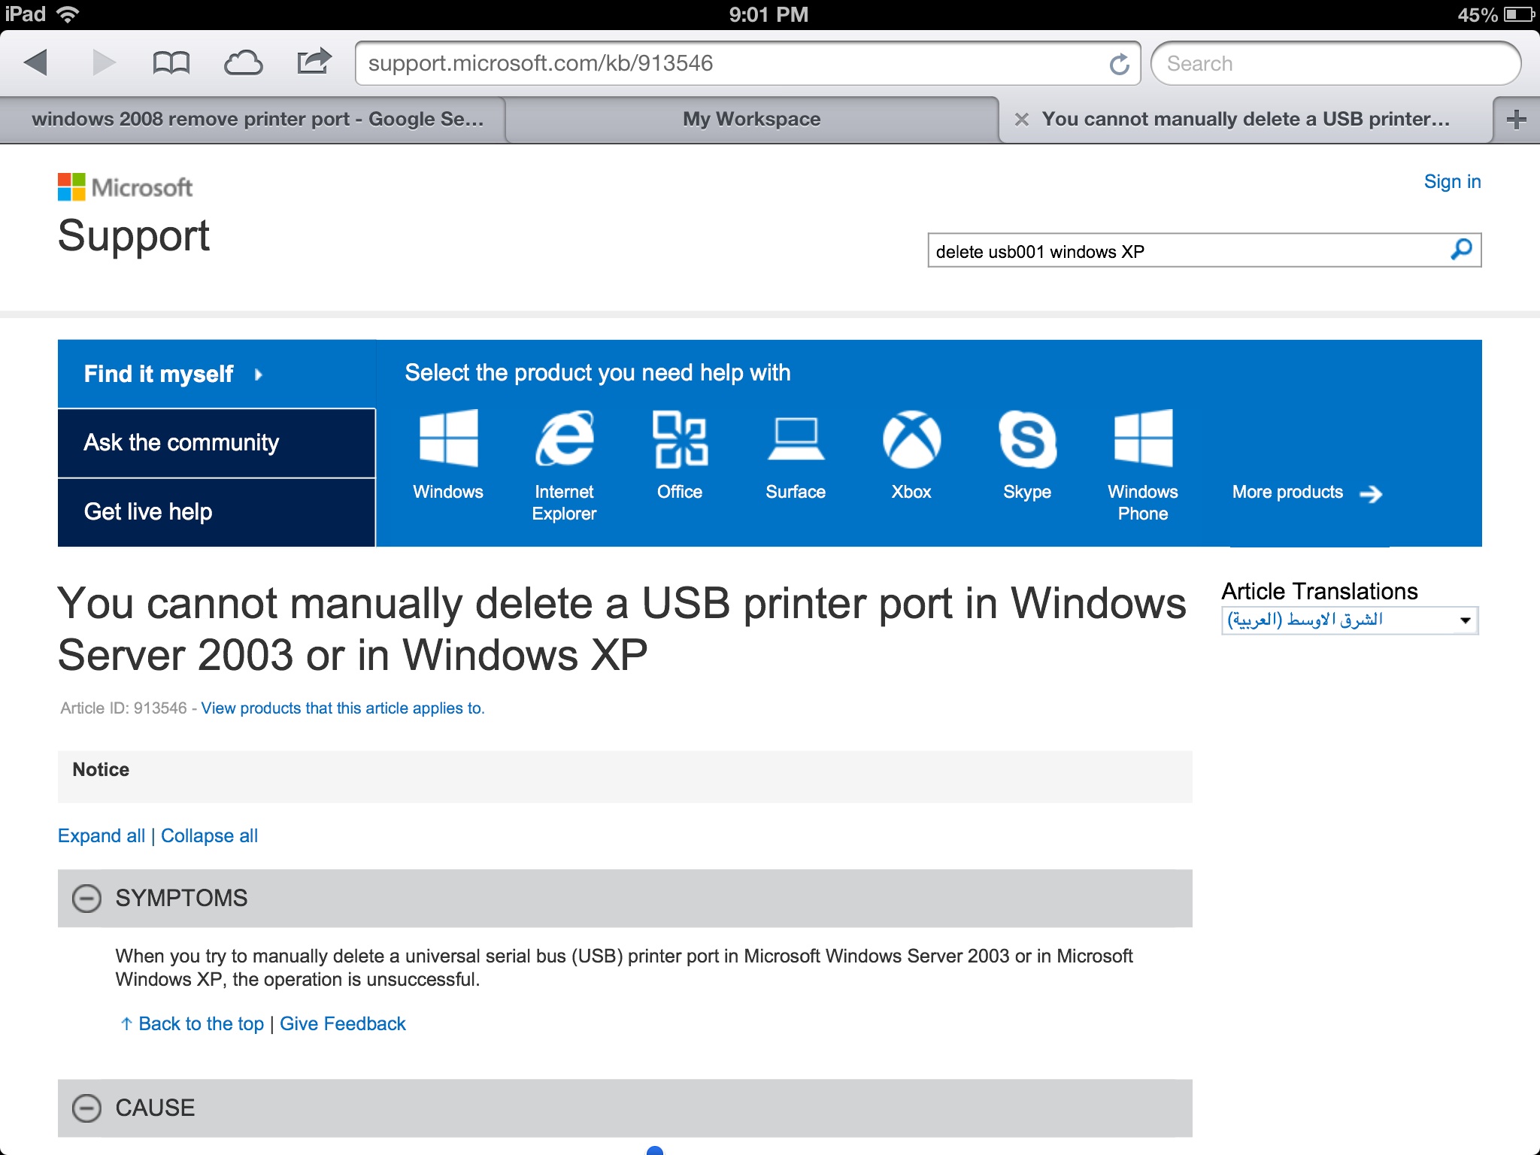Screen dimensions: 1540x1155
Task: Open iCloud tabs cloud icon
Action: click(243, 63)
